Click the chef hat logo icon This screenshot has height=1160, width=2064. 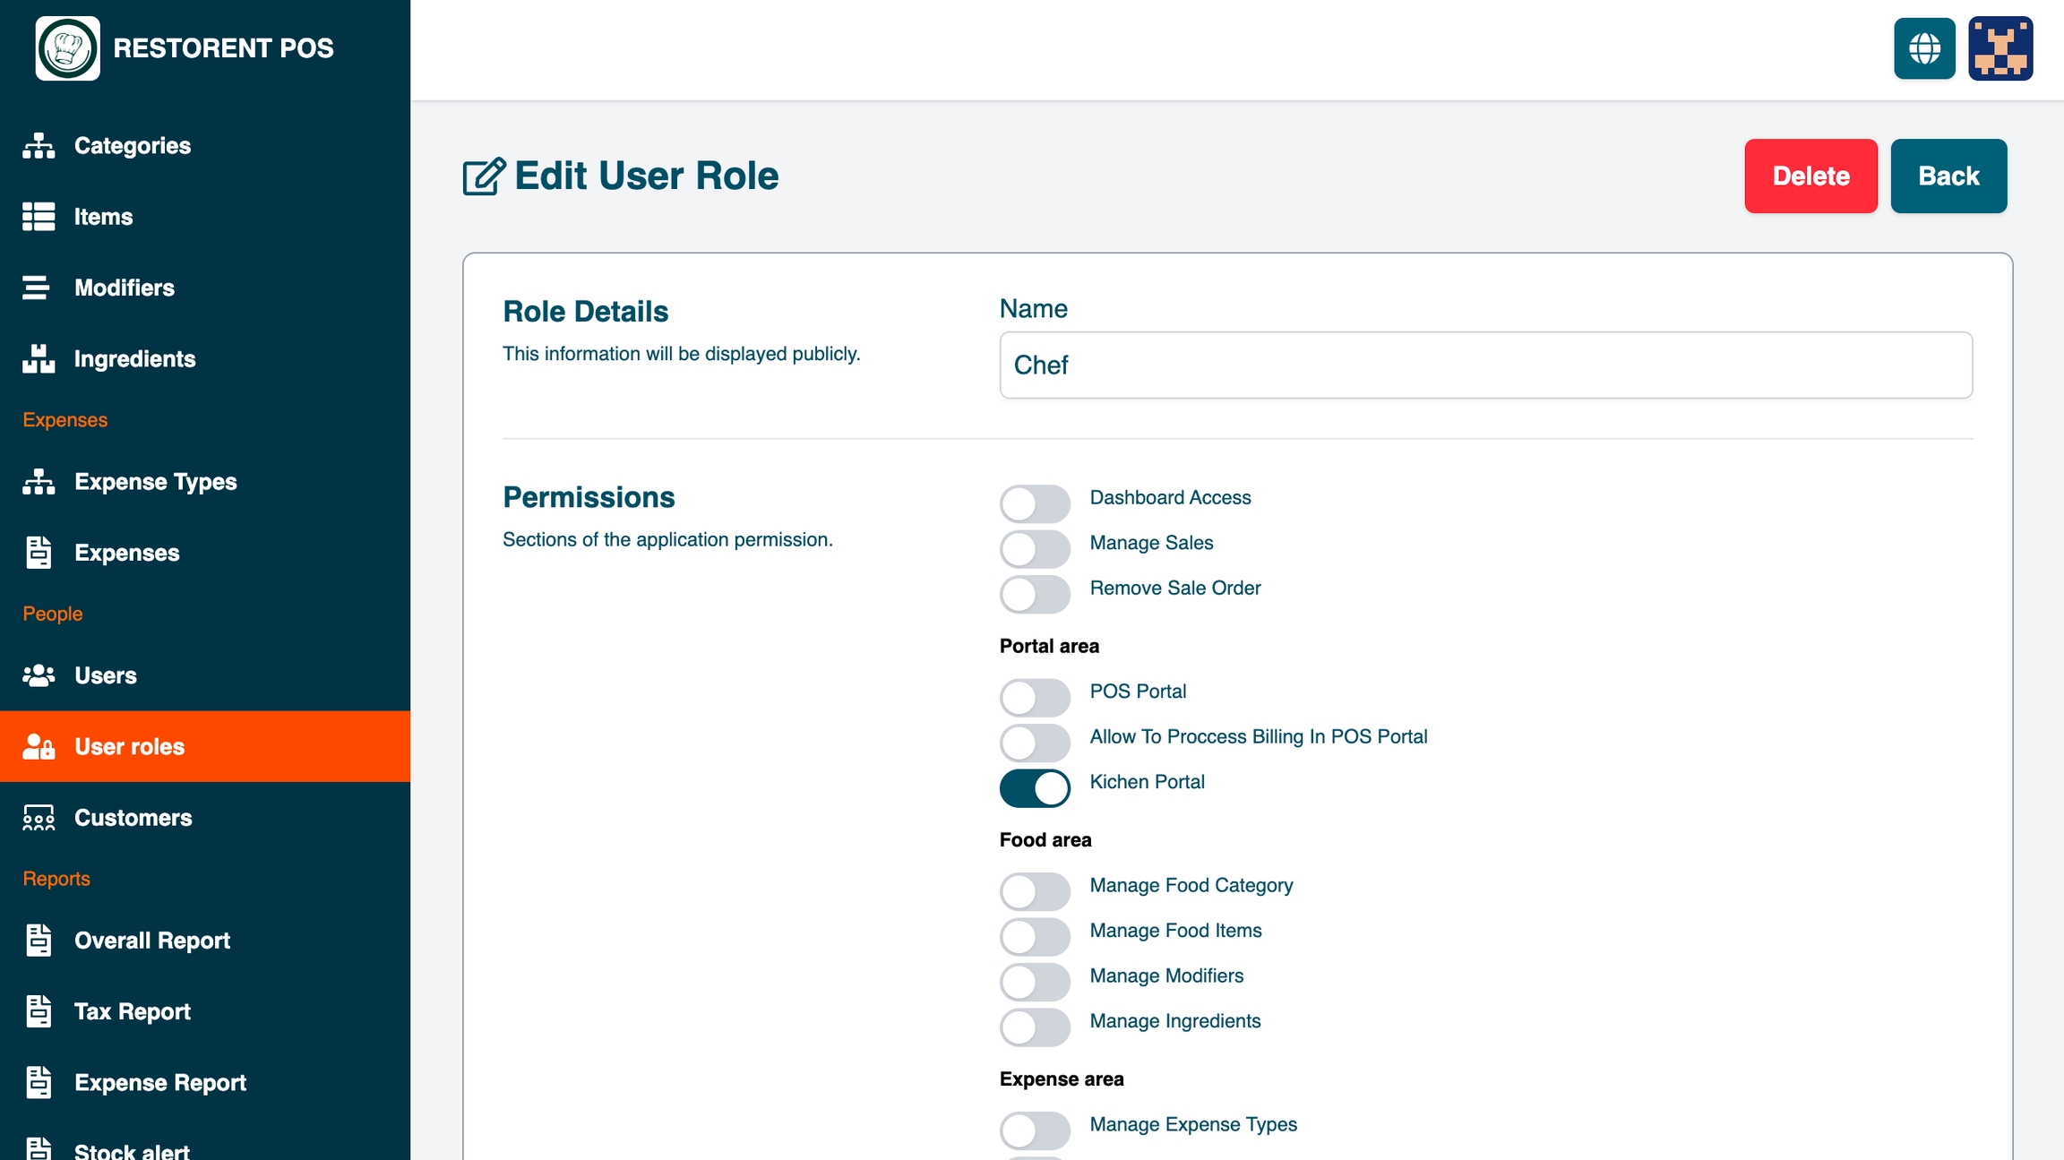pos(68,48)
